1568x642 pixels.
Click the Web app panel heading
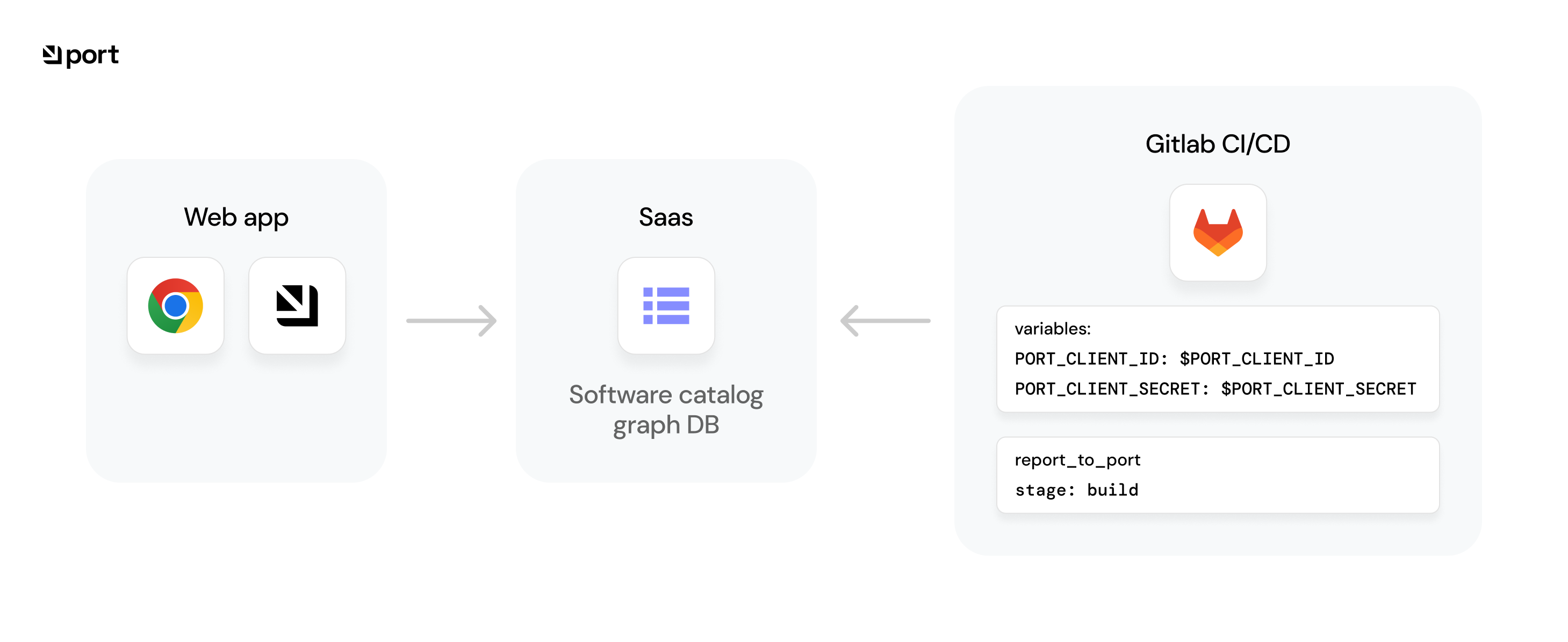coord(236,217)
